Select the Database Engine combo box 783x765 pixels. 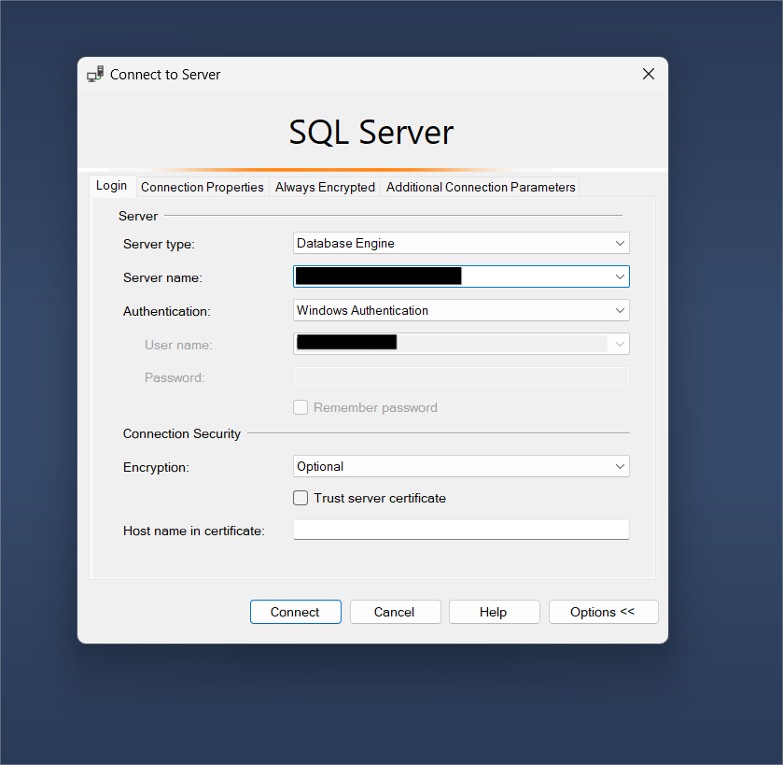coord(461,243)
